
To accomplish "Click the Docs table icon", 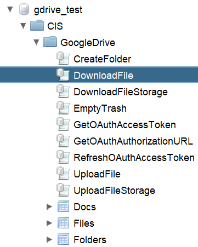I will pyautogui.click(x=63, y=206).
